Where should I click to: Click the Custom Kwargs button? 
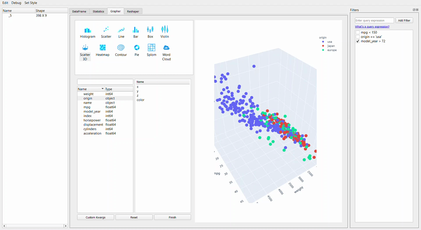(x=96, y=217)
